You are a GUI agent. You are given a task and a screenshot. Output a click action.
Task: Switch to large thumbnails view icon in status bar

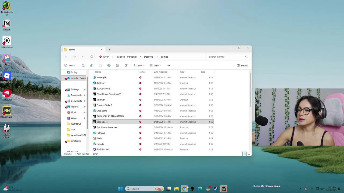249,154
